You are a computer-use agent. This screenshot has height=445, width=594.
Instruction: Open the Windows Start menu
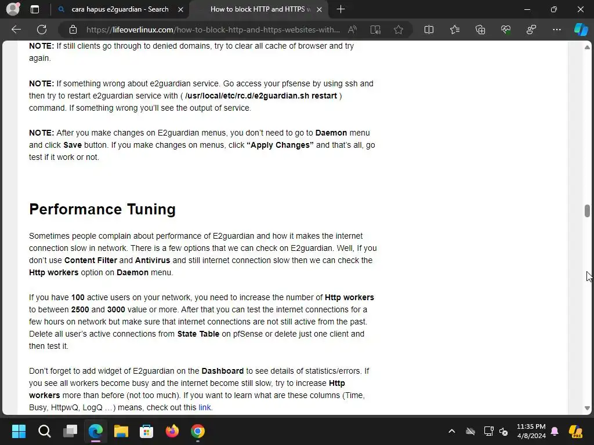click(x=19, y=431)
